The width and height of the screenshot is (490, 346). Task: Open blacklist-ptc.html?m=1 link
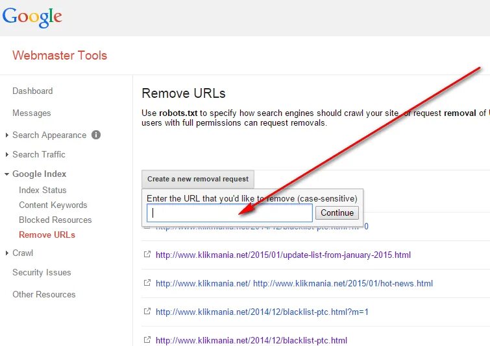262,312
